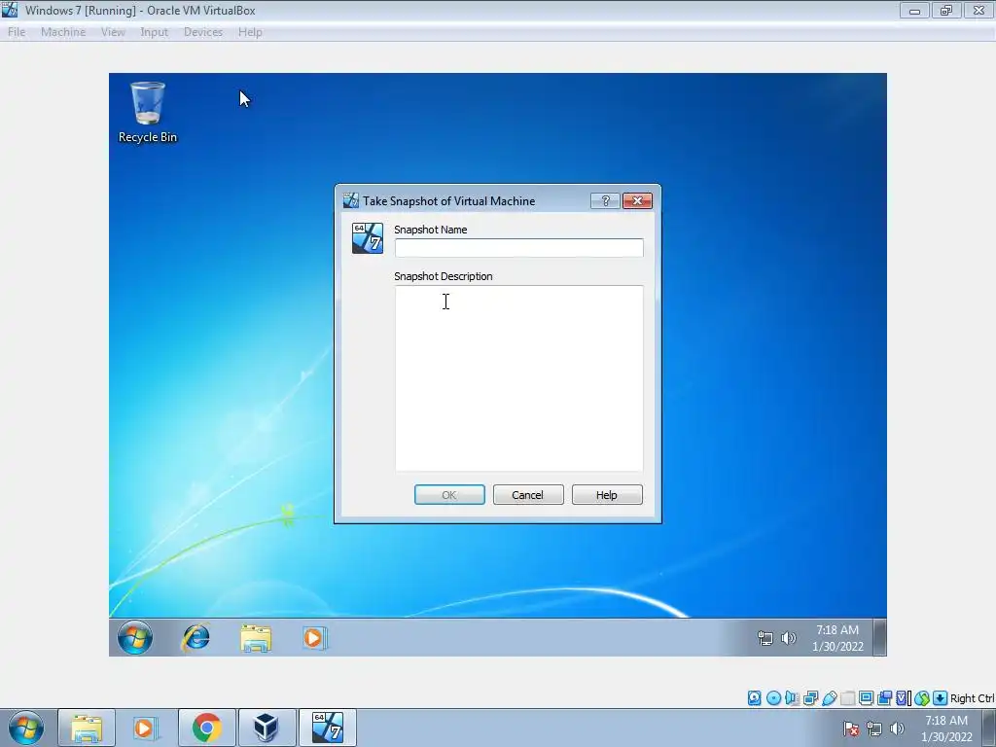Click the Right Ctrl host key label

[x=972, y=698]
